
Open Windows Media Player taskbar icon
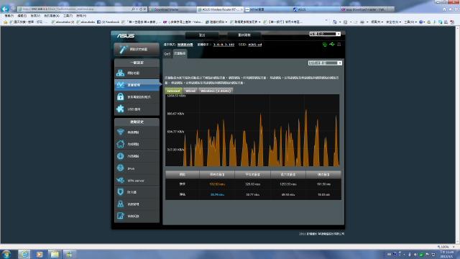point(39,254)
